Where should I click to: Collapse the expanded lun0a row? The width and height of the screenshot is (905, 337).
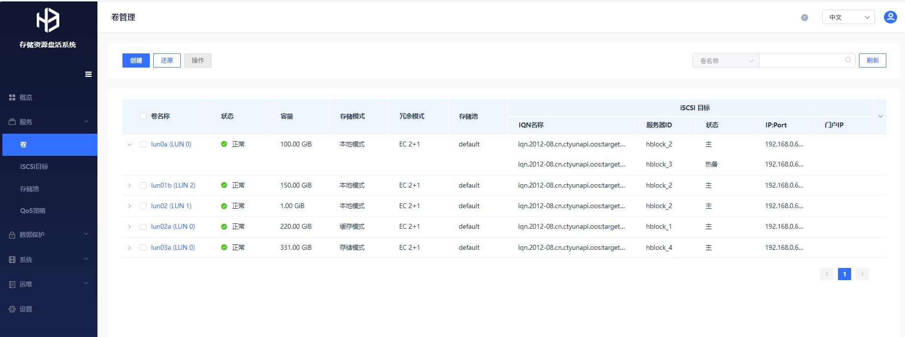click(129, 144)
